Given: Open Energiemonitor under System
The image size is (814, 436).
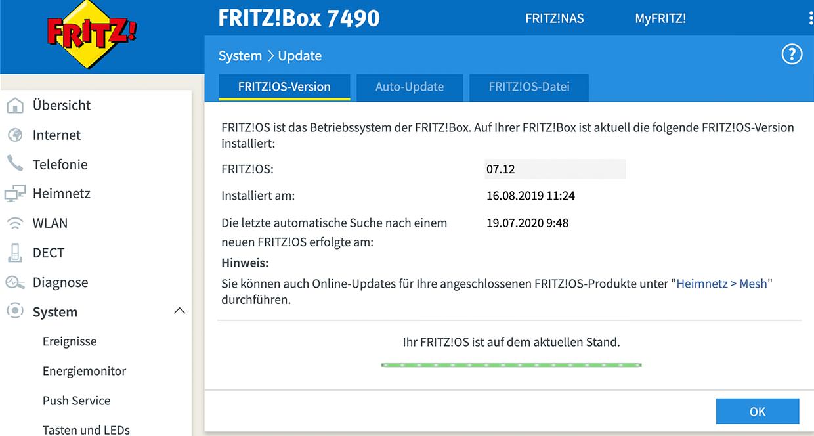Looking at the screenshot, I should click(84, 371).
